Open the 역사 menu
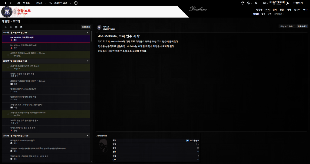Image resolution: width=310 pixels, height=164 pixels. click(x=305, y=9)
